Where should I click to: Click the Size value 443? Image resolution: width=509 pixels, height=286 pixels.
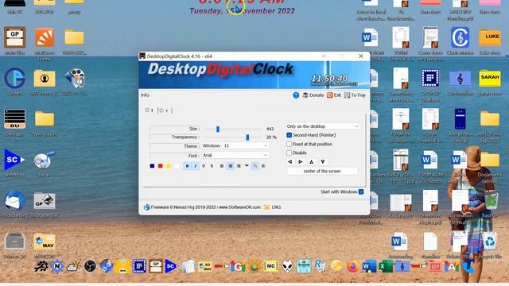coord(270,129)
